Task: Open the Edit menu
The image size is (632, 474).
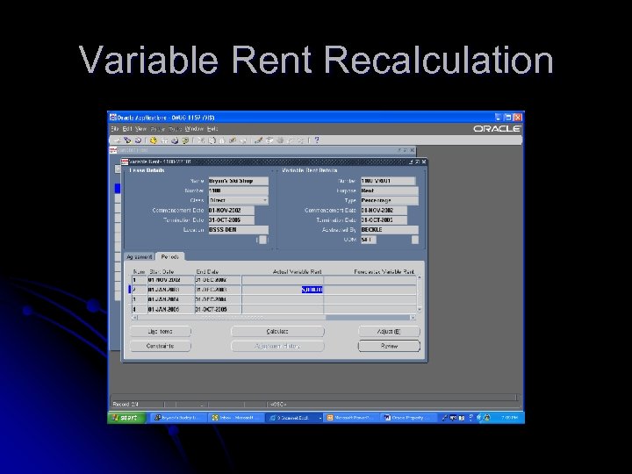Action: [x=127, y=129]
